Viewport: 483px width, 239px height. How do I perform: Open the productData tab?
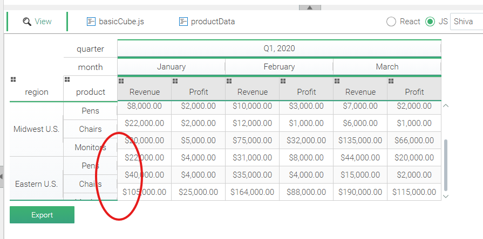207,22
